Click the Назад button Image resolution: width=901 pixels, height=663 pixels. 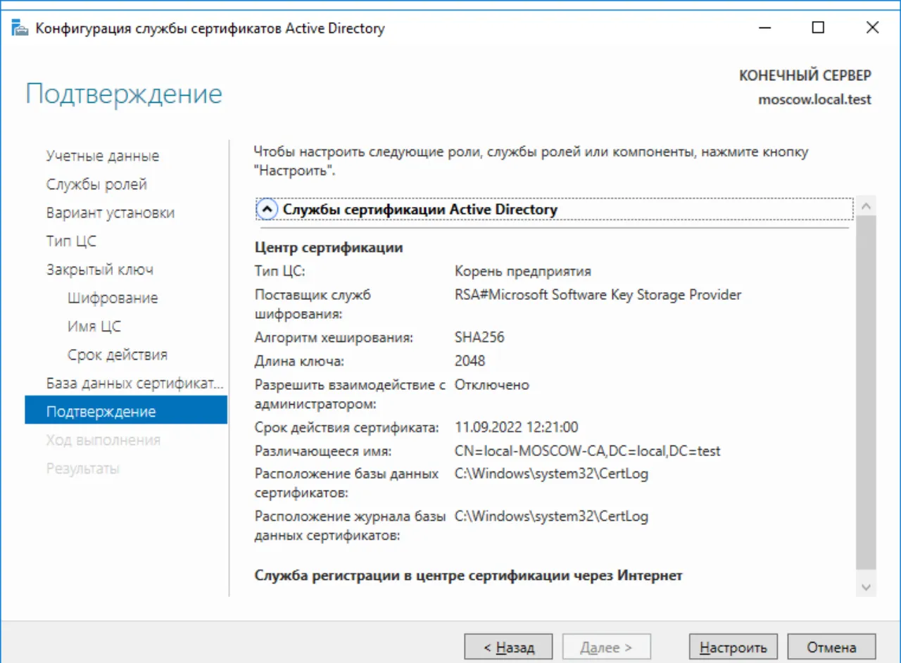click(508, 648)
